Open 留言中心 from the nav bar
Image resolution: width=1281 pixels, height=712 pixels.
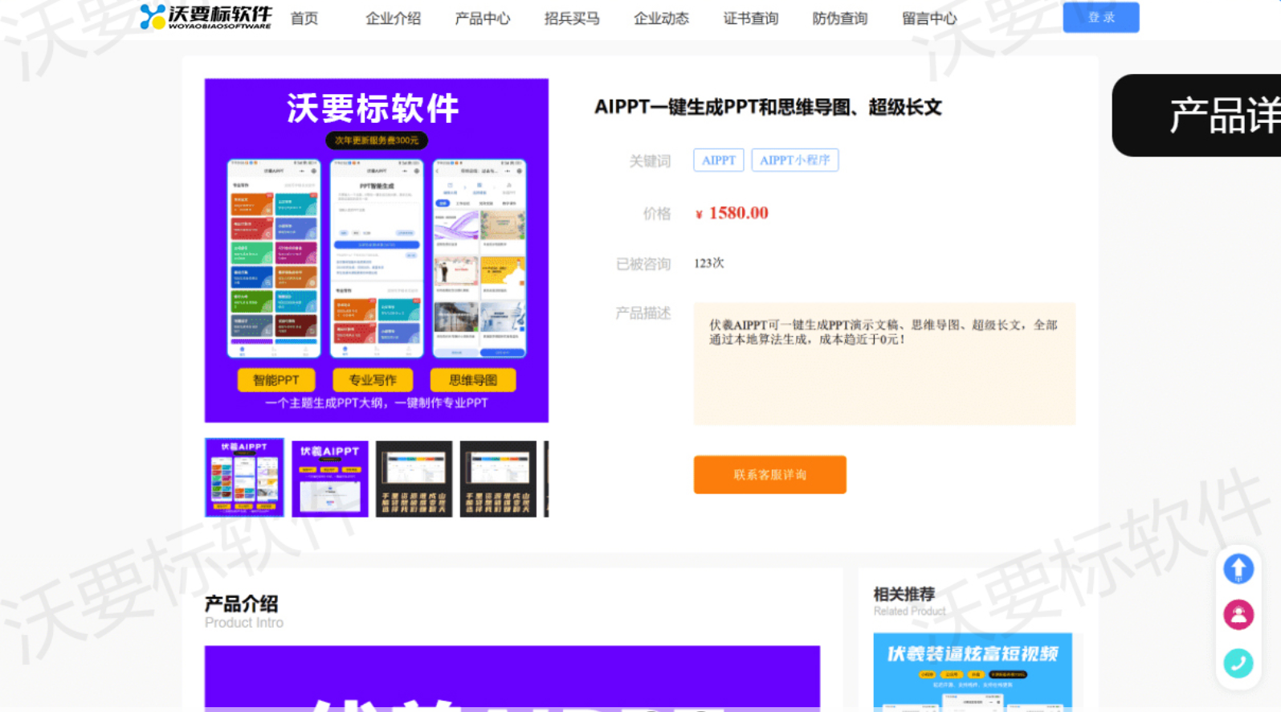tap(929, 18)
